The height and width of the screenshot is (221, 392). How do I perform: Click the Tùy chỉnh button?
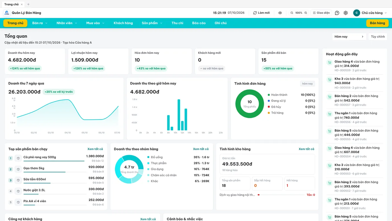(378, 37)
